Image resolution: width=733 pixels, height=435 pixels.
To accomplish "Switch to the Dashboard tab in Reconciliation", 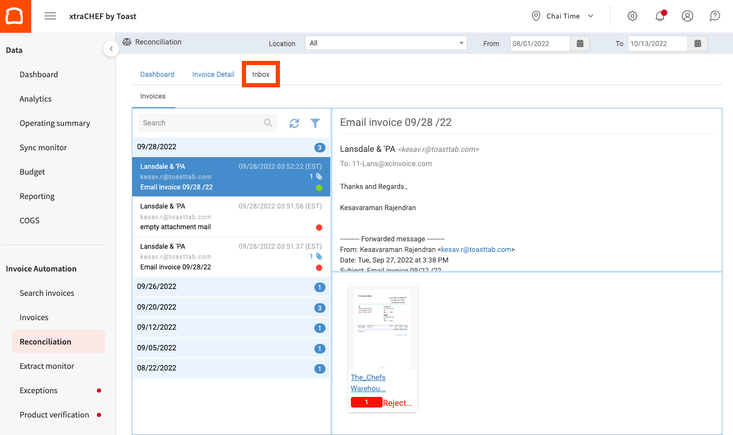I will (157, 75).
